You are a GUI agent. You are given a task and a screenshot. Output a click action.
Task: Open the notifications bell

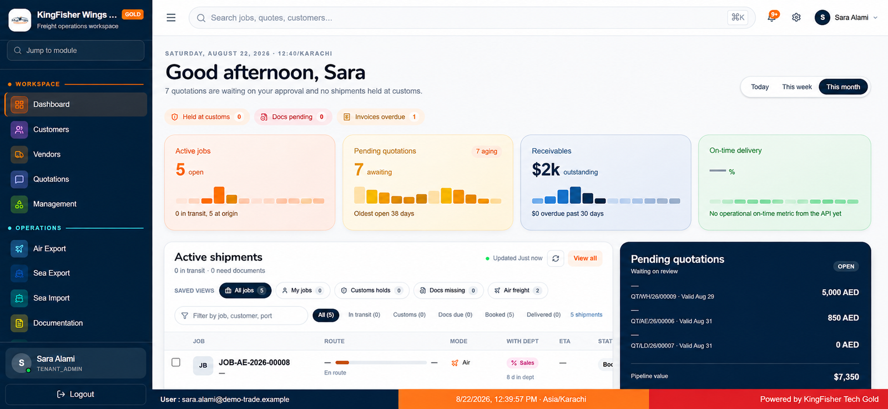(771, 17)
